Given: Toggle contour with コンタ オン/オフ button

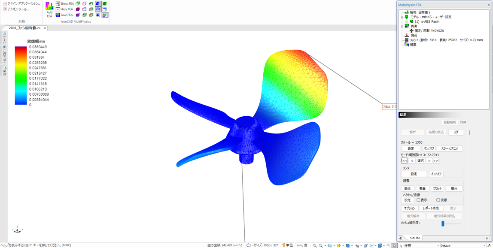Looking at the screenshot, I should point(436,174).
